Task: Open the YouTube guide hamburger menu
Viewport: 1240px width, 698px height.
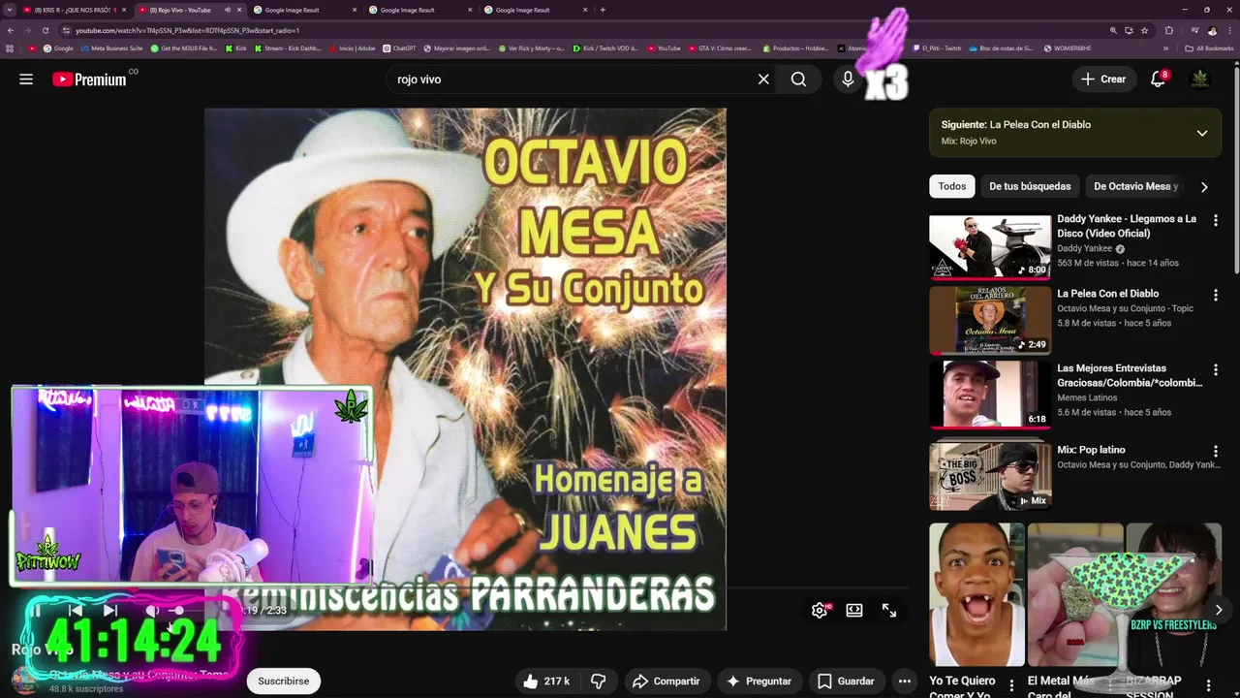Action: click(26, 79)
